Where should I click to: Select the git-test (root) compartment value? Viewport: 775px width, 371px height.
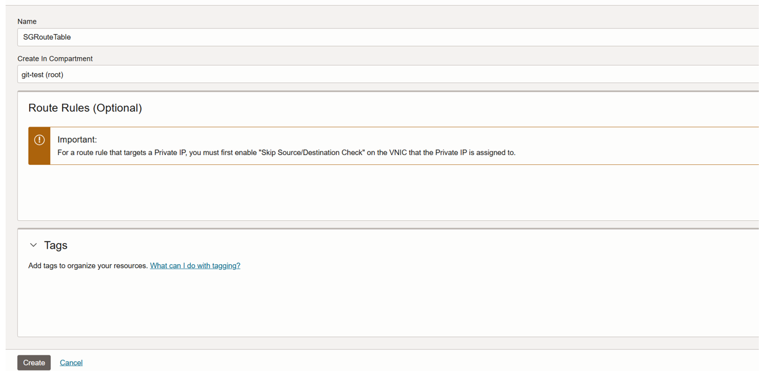[42, 75]
